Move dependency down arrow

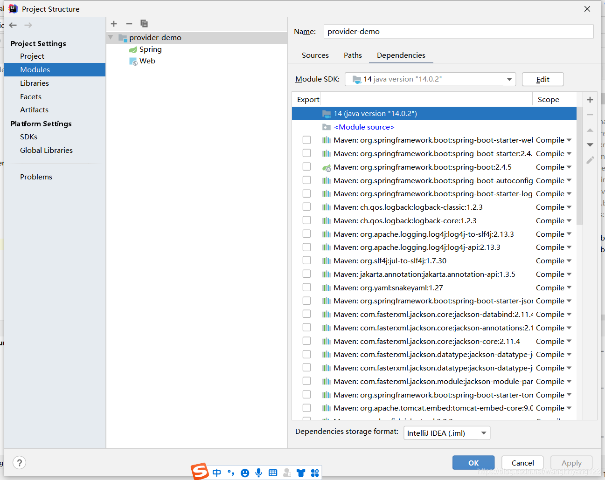590,145
